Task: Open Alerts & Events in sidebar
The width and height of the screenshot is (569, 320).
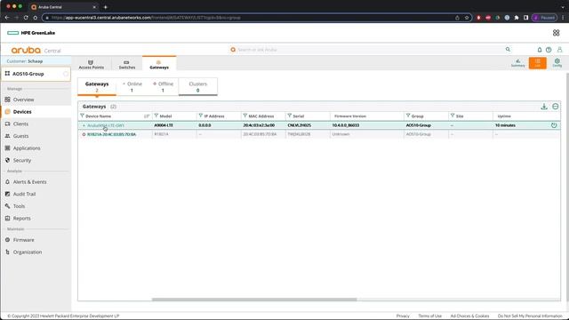Action: click(29, 181)
